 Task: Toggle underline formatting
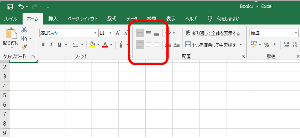click(60, 44)
